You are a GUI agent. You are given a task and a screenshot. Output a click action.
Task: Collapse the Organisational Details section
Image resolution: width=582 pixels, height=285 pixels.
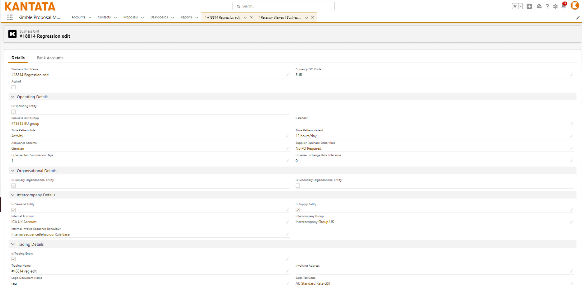(x=13, y=171)
